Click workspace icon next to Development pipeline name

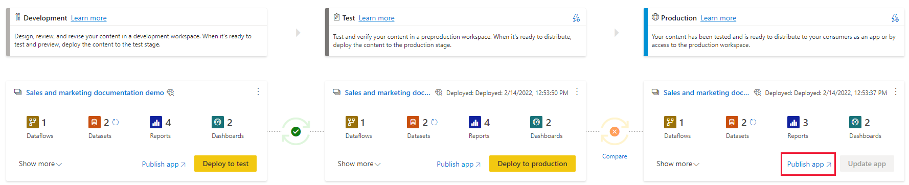point(18,92)
